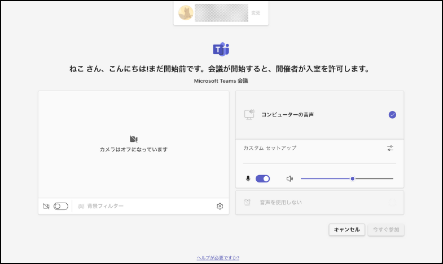Turn on the camera toggle switch
The height and width of the screenshot is (264, 443).
click(61, 206)
